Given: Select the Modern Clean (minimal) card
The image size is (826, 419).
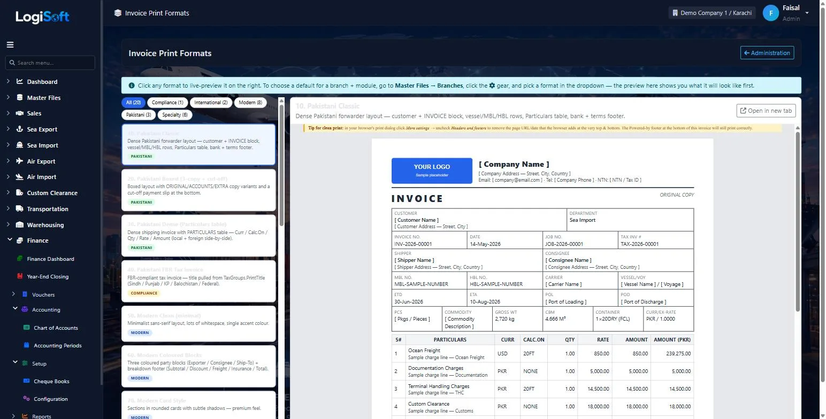Looking at the screenshot, I should pos(198,323).
